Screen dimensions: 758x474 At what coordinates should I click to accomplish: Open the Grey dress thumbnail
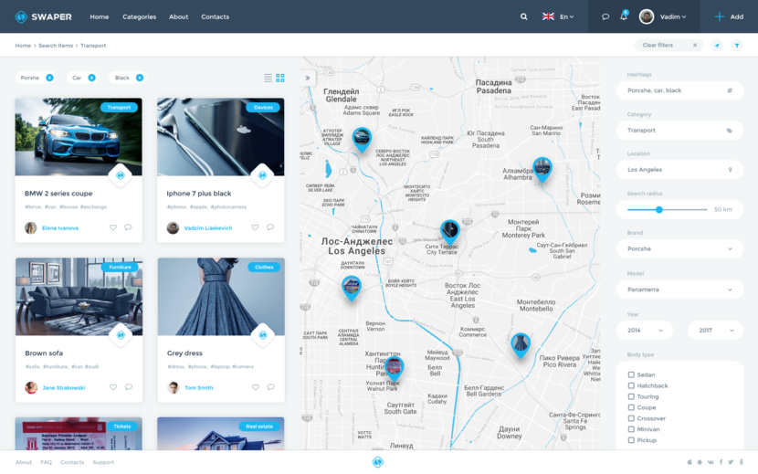pos(221,297)
